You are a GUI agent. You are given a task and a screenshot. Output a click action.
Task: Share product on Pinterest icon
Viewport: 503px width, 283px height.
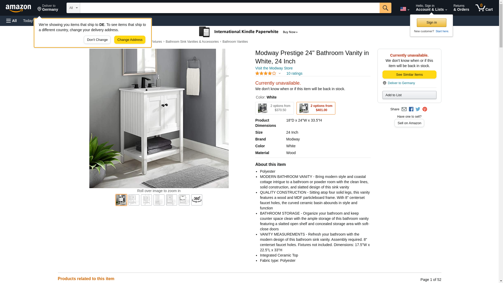pos(425,109)
